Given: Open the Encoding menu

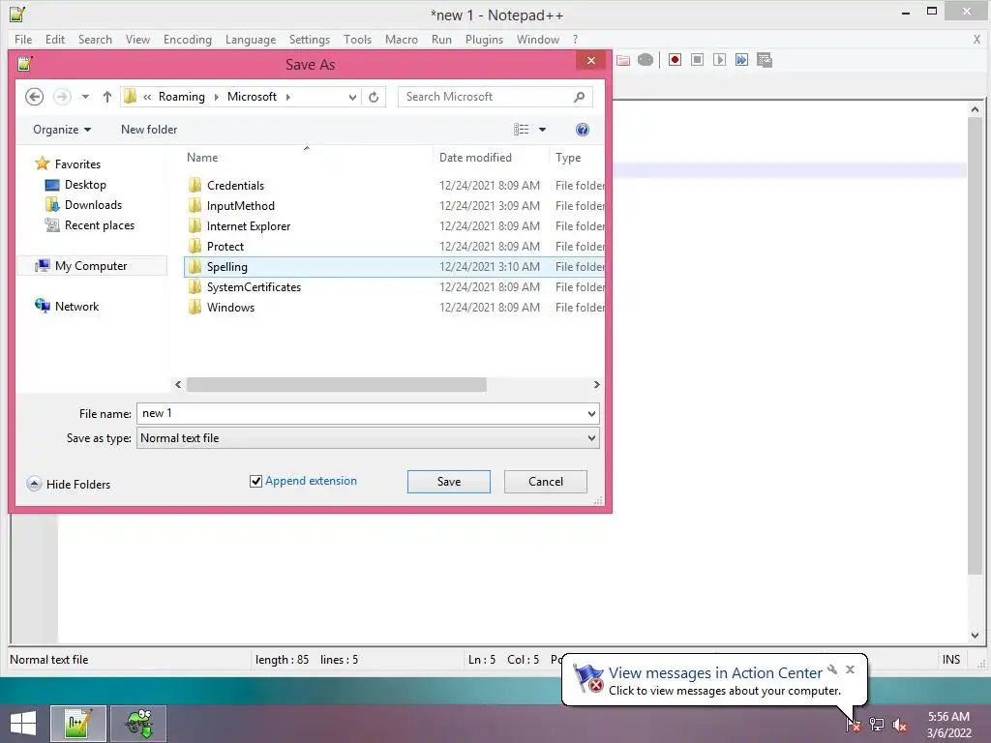Looking at the screenshot, I should pos(188,39).
